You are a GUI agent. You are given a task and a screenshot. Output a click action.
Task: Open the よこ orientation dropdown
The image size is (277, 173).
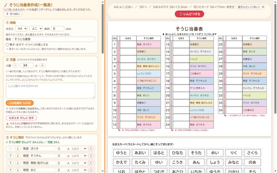pos(36,29)
